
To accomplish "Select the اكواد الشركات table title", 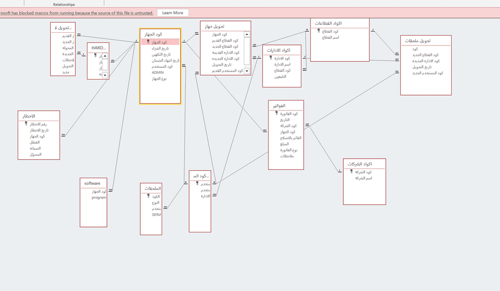I will click(x=360, y=164).
